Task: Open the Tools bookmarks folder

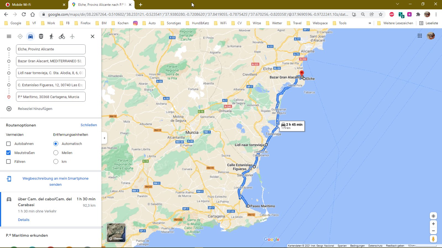Action: 340,23
